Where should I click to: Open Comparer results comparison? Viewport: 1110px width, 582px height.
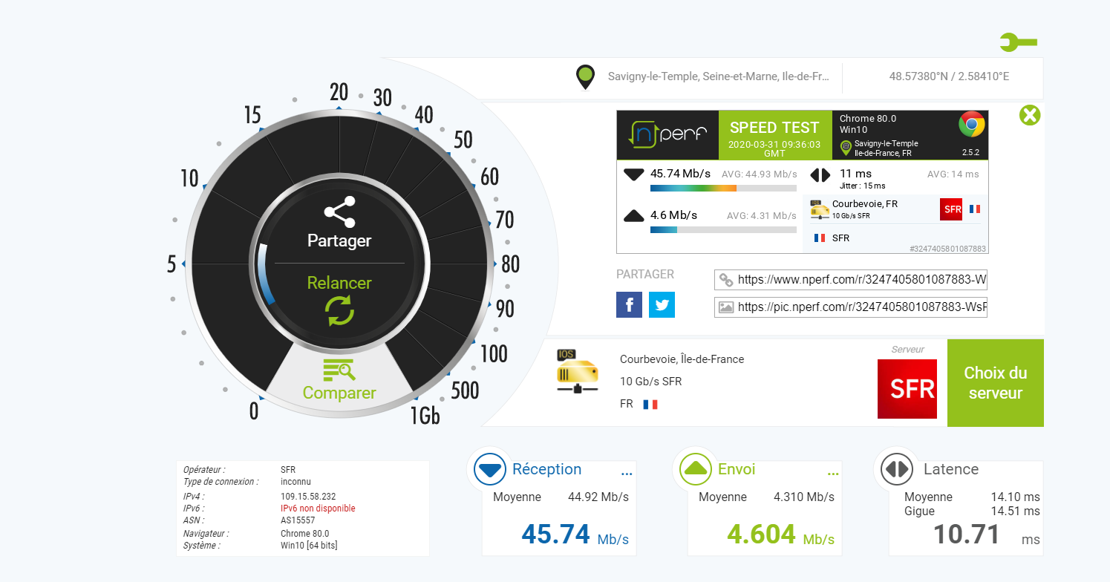(339, 380)
